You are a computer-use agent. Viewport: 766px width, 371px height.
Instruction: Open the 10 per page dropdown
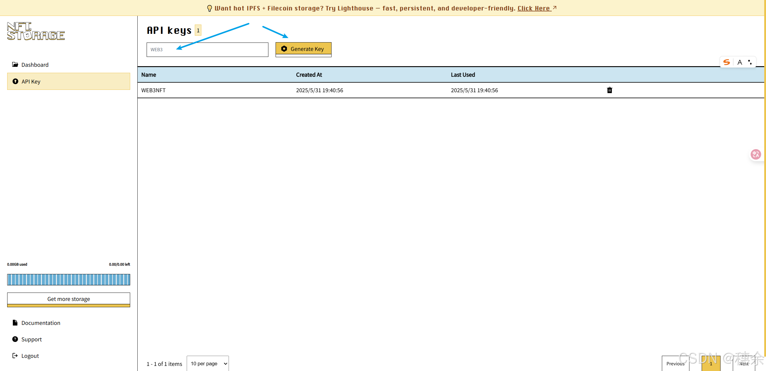point(208,363)
